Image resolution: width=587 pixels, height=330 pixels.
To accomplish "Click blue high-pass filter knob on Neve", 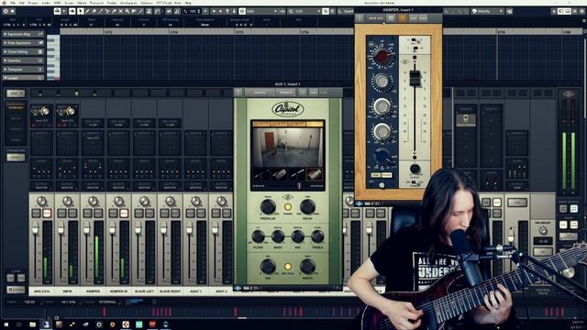I will (x=382, y=156).
